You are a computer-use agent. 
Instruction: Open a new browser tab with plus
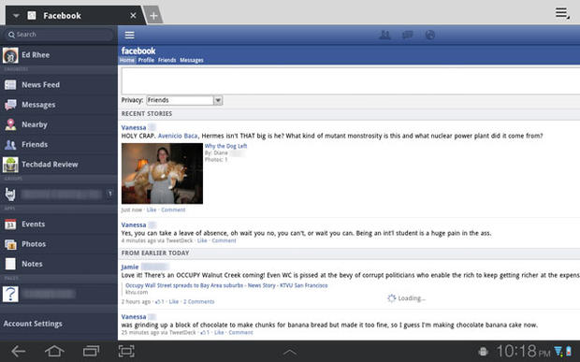153,16
